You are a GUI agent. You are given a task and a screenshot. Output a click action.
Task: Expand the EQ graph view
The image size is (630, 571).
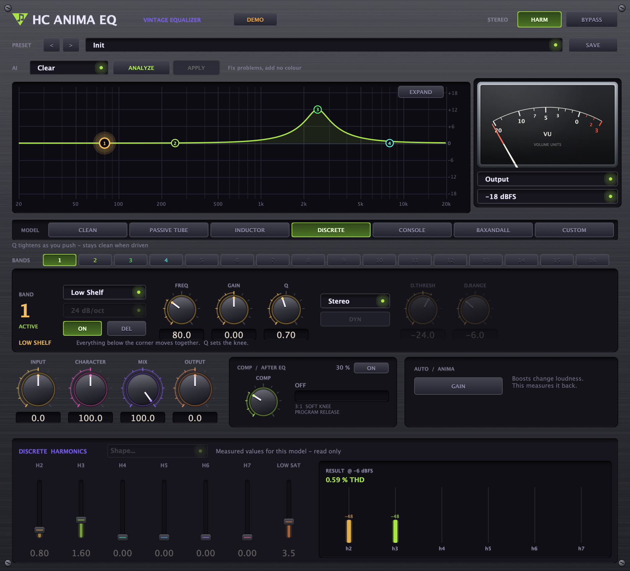(x=421, y=92)
